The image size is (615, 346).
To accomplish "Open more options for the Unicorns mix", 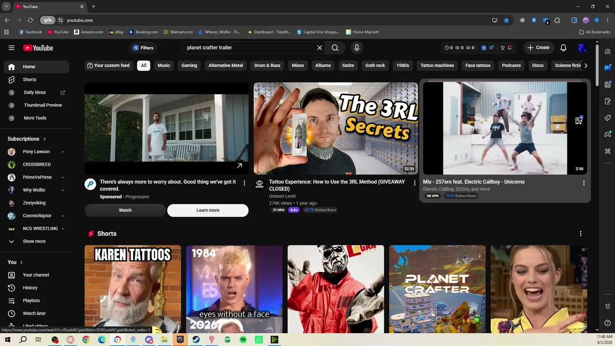I will tap(584, 183).
